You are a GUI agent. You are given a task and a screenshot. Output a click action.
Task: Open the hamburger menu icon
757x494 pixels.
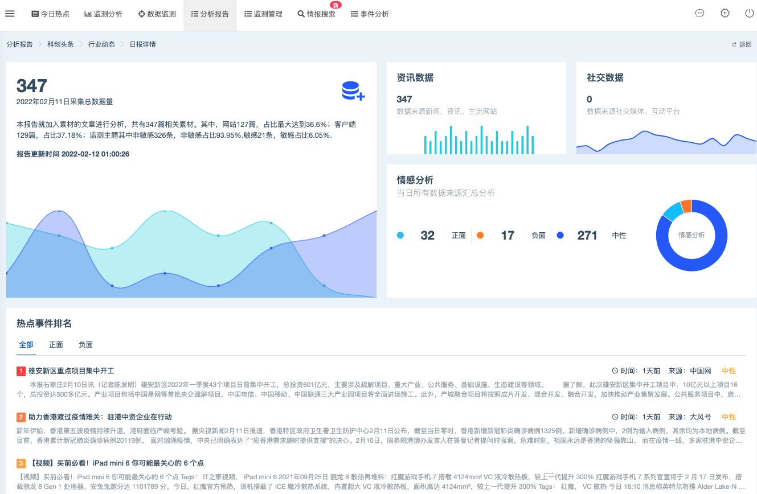pos(10,14)
